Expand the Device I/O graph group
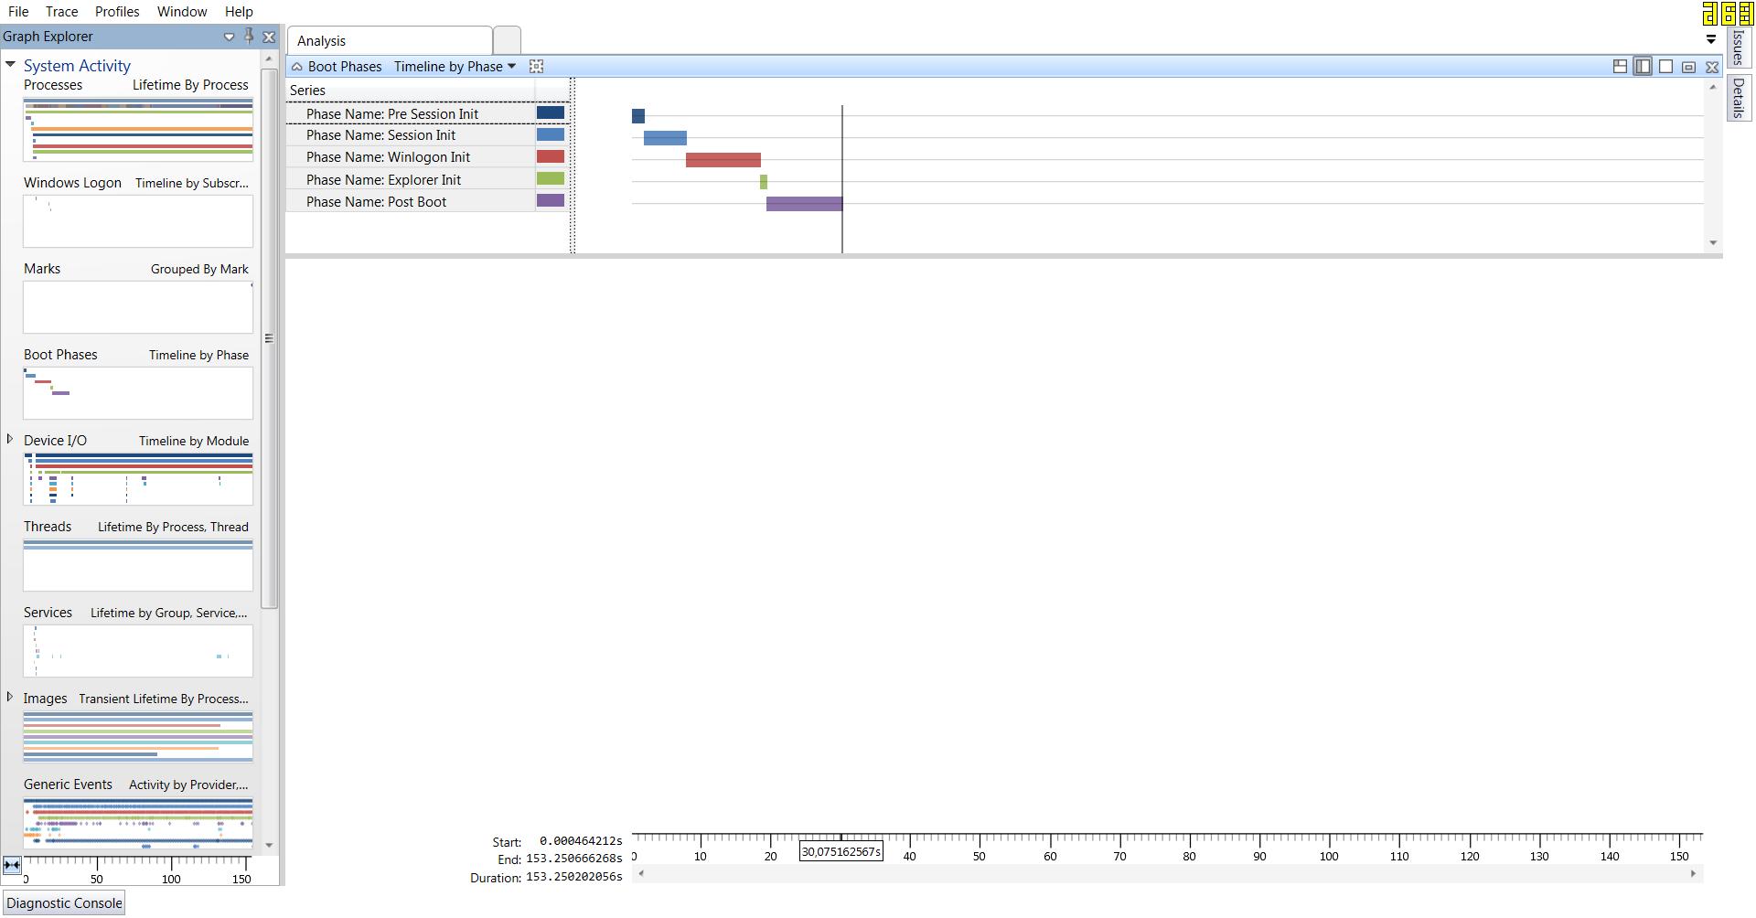Viewport: 1756px width, 918px height. [10, 440]
